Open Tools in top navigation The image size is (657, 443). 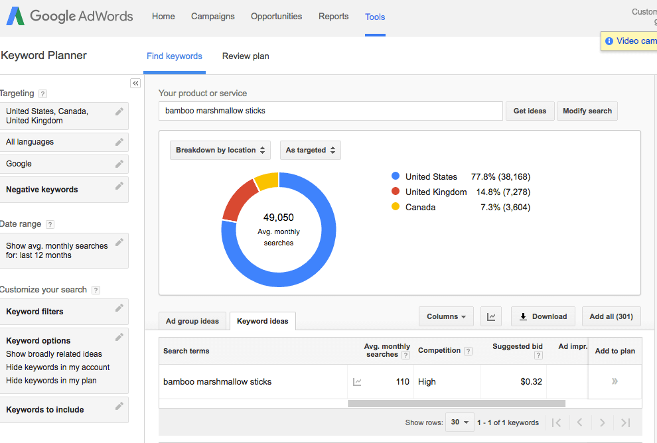point(375,17)
